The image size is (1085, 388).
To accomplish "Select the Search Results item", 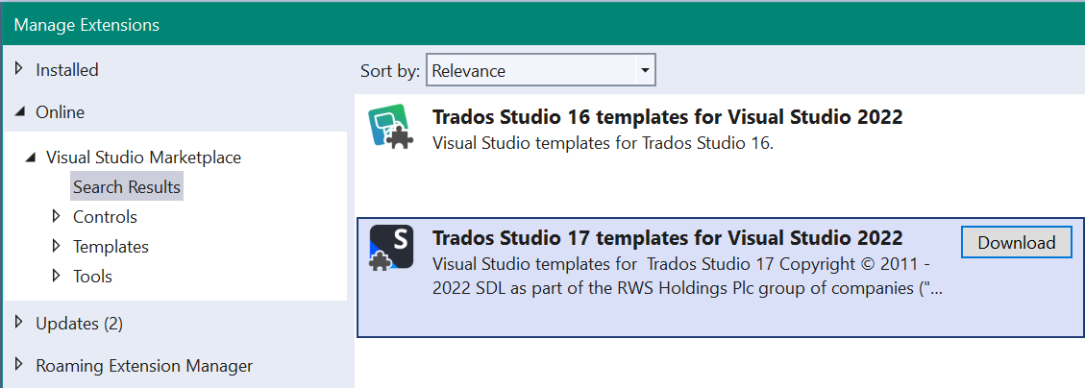I will [x=127, y=187].
